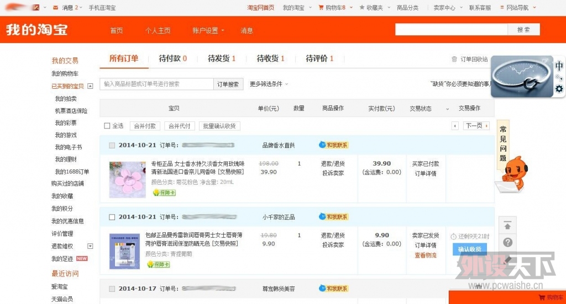
Task: Open 评价管理 in the sidebar
Action: (62, 233)
